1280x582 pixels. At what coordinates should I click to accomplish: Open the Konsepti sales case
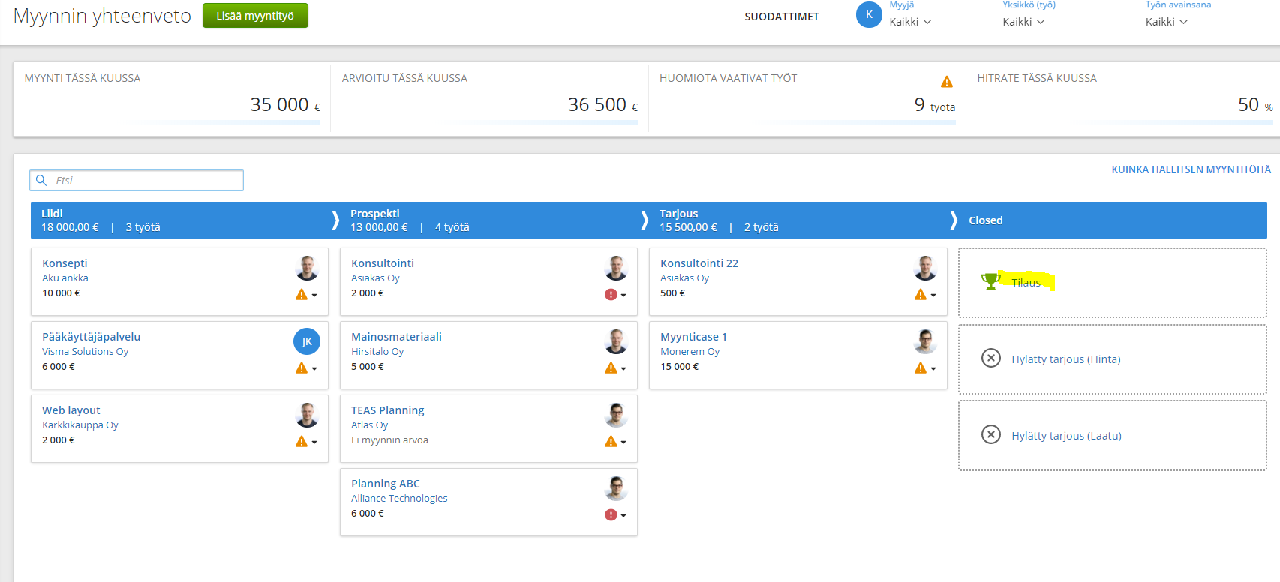click(65, 263)
